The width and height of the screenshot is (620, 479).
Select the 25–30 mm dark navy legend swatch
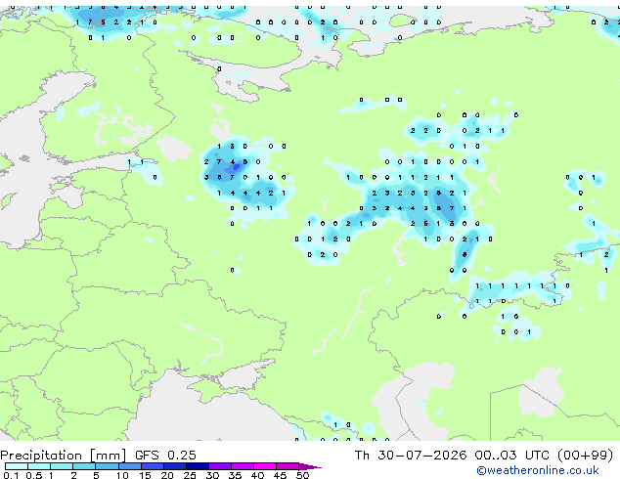[x=198, y=466]
